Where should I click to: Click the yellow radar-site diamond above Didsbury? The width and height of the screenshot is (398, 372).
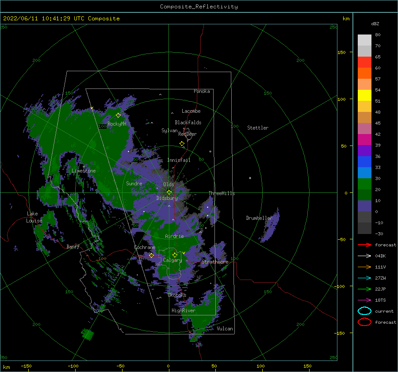click(169, 192)
